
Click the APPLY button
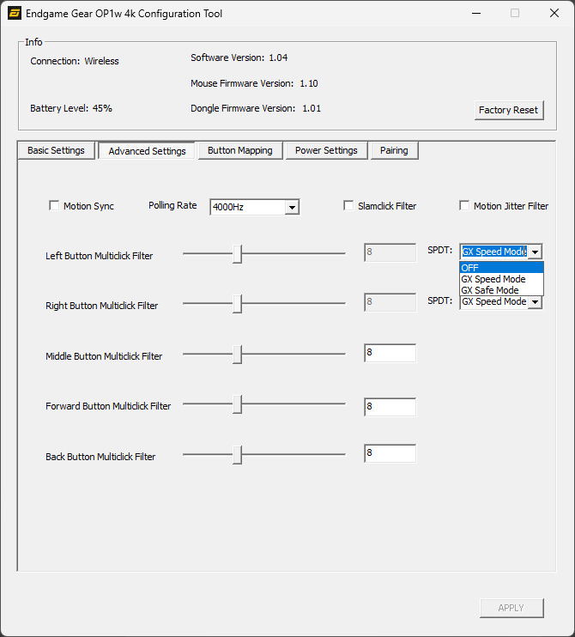tap(511, 608)
